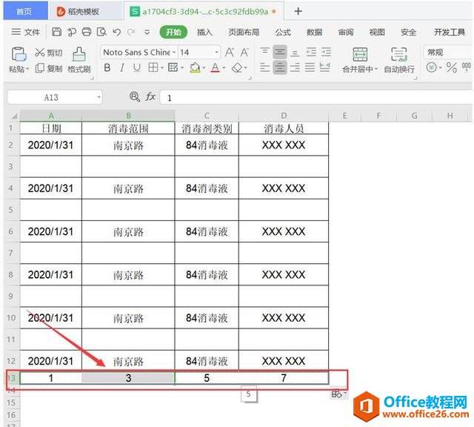Click Merge and Center 合并居中
The width and height of the screenshot is (474, 427).
pyautogui.click(x=360, y=60)
